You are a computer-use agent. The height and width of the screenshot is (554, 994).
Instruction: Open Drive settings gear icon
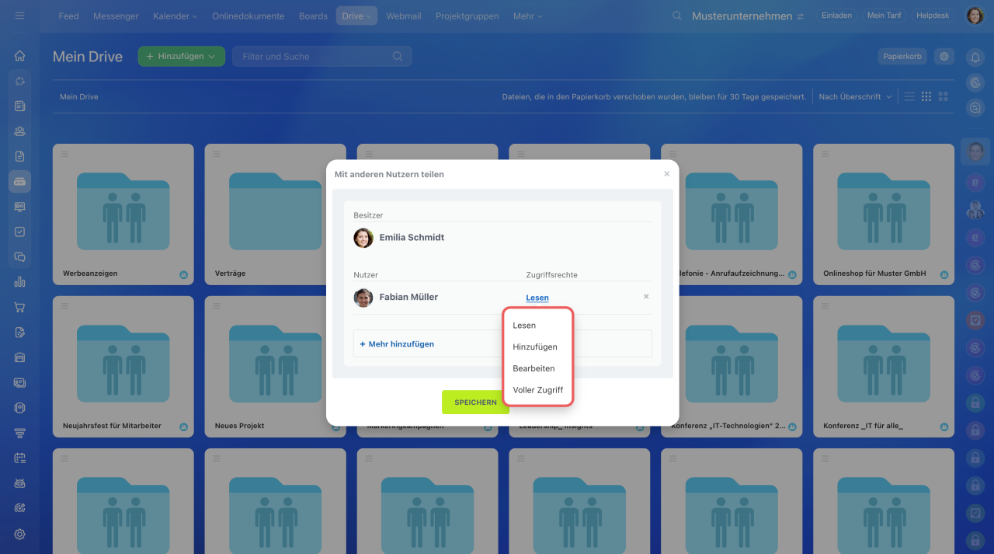[944, 56]
